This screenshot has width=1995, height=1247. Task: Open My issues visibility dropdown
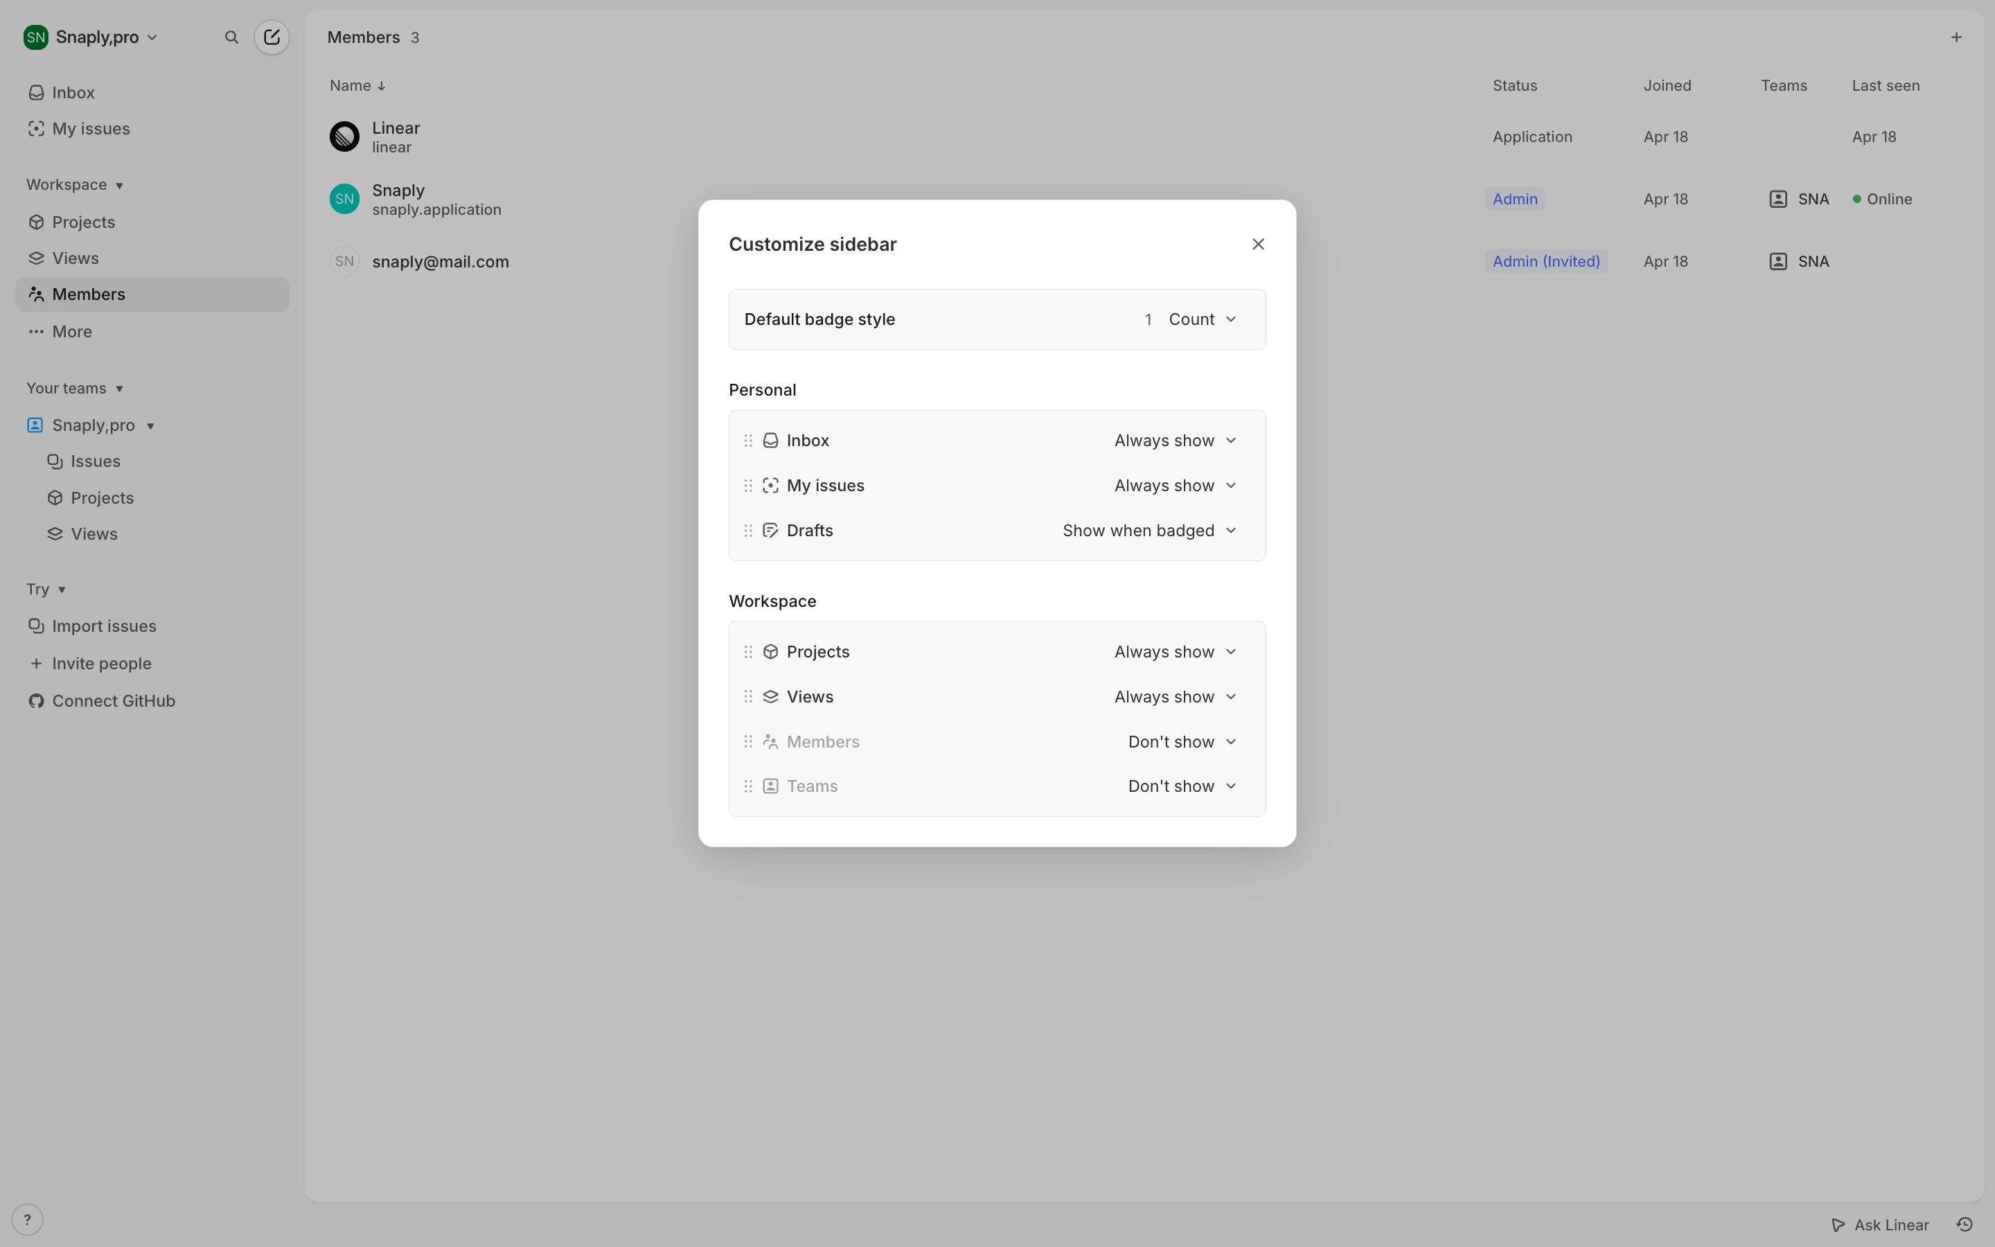(x=1176, y=486)
